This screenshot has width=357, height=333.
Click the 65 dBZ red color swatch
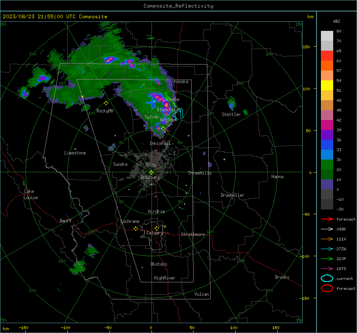[327, 56]
